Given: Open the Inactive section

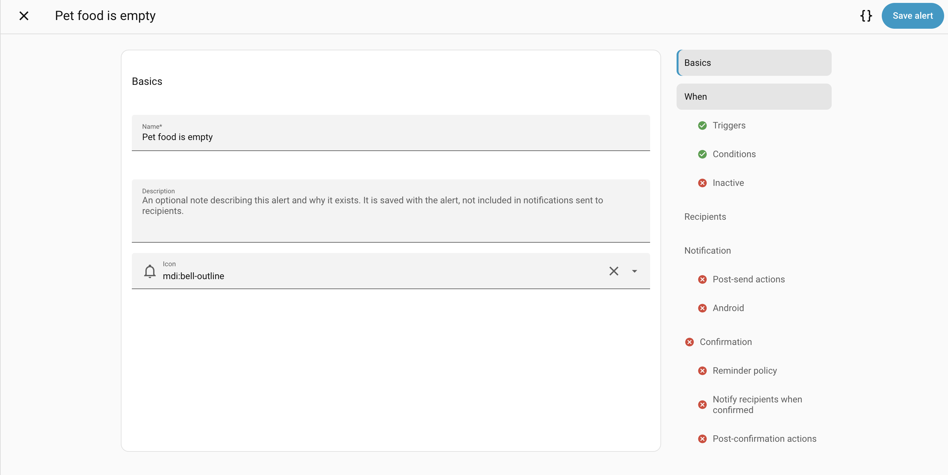Looking at the screenshot, I should pyautogui.click(x=728, y=183).
